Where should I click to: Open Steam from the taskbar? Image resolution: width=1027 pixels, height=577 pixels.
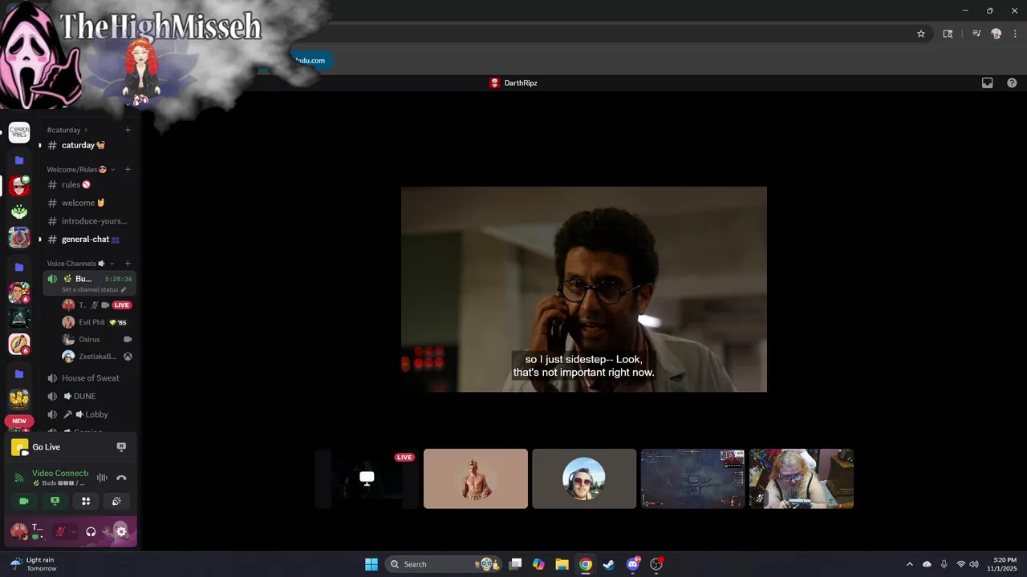tap(609, 564)
